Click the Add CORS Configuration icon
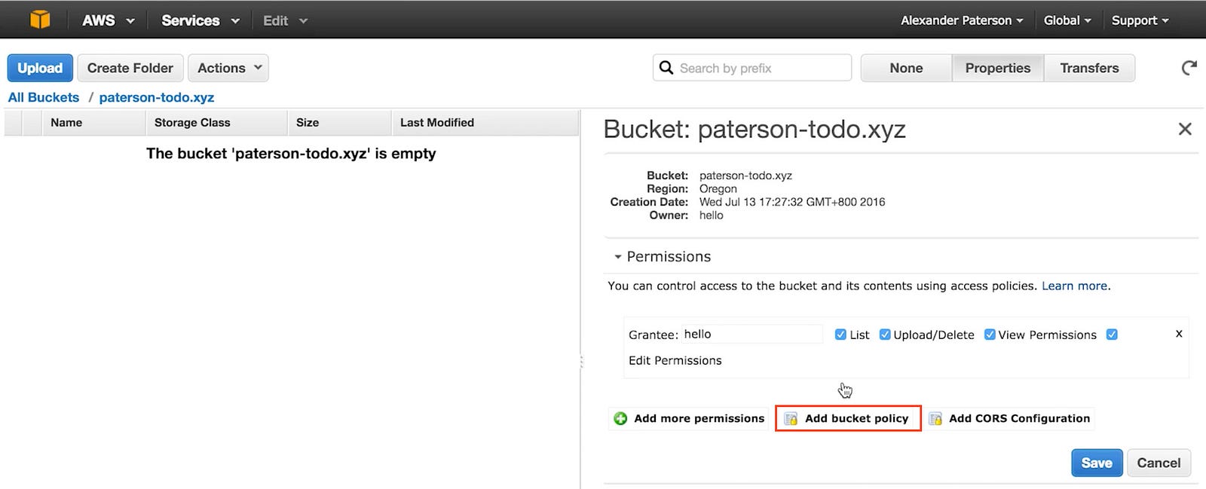Screen dimensions: 1206x489 pos(935,418)
